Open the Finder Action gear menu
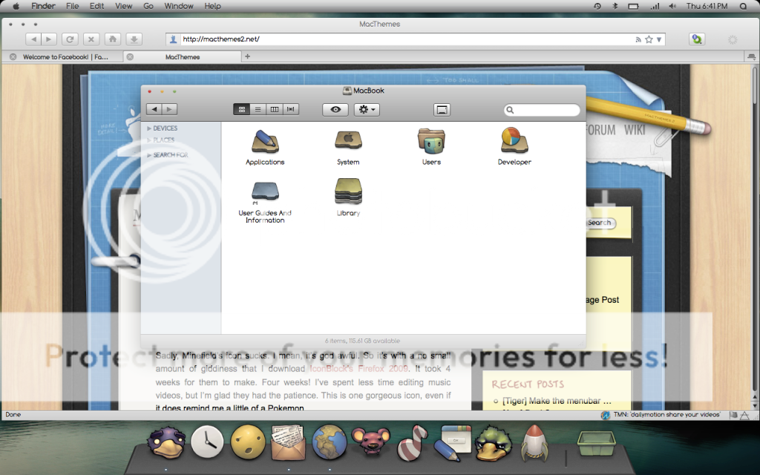The width and height of the screenshot is (760, 475). coord(367,110)
